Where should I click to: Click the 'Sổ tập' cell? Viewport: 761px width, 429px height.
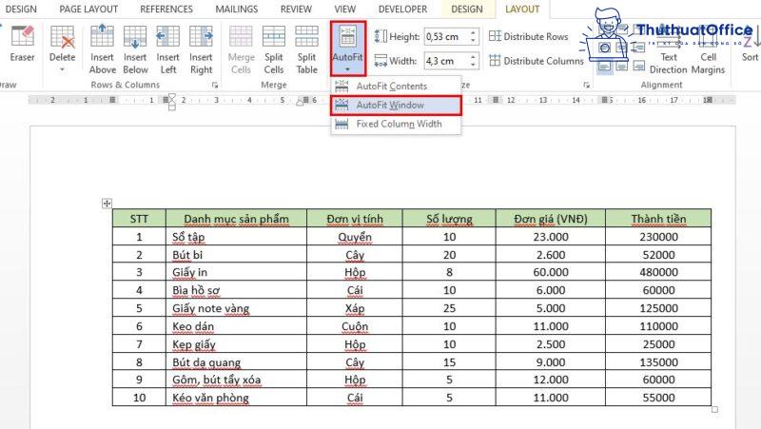click(x=236, y=237)
